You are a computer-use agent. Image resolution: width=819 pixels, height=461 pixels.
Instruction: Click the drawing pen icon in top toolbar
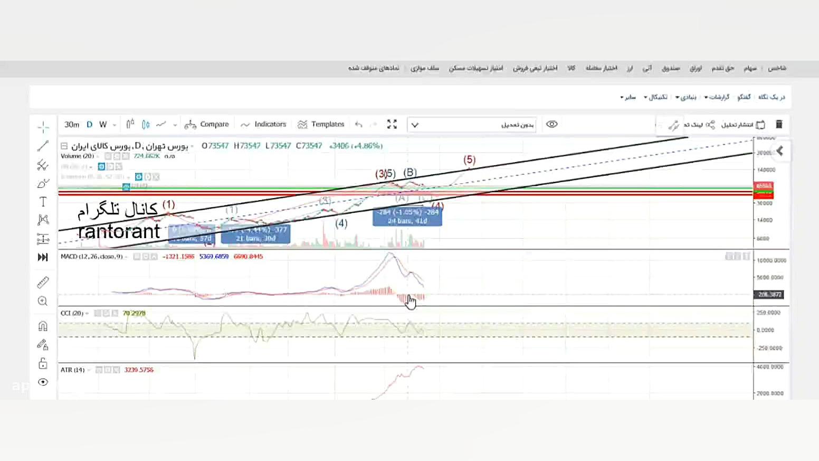coord(673,125)
